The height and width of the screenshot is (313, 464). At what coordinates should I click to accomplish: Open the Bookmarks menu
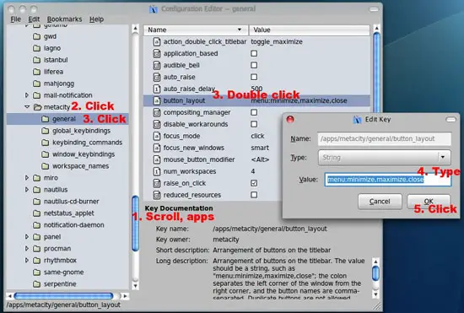pos(64,19)
